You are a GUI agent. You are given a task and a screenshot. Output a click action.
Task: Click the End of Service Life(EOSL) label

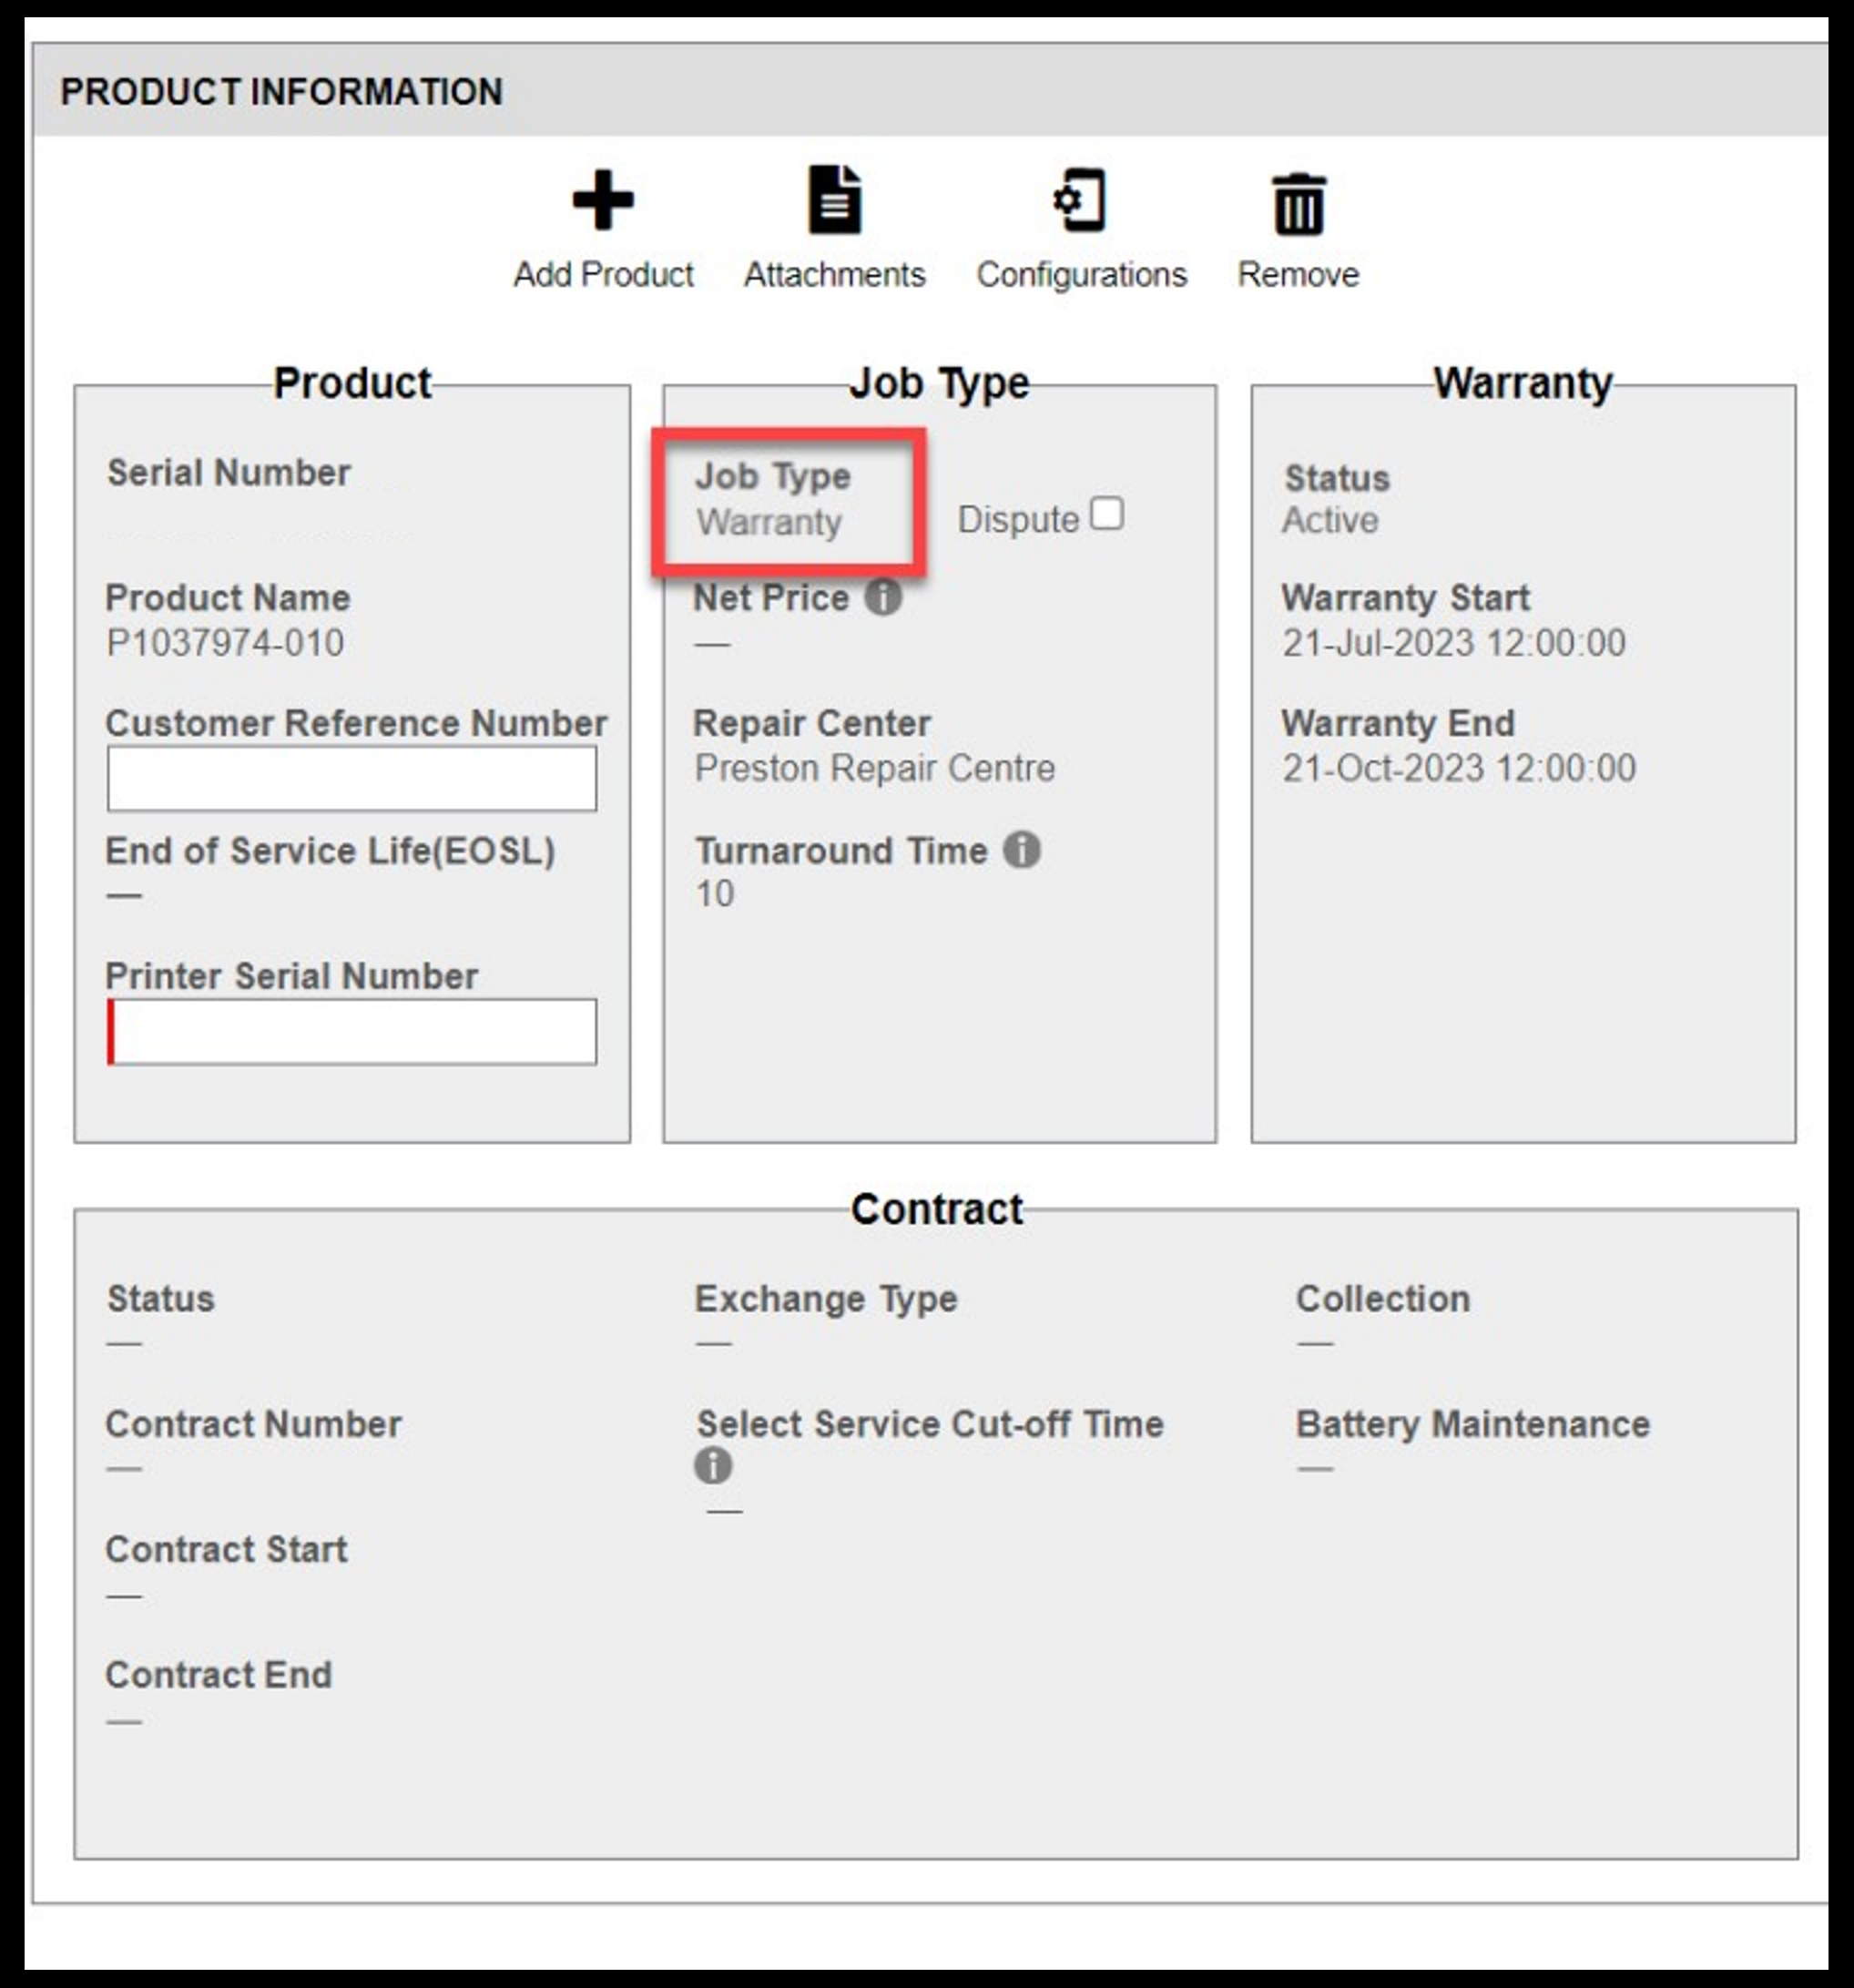pos(330,851)
